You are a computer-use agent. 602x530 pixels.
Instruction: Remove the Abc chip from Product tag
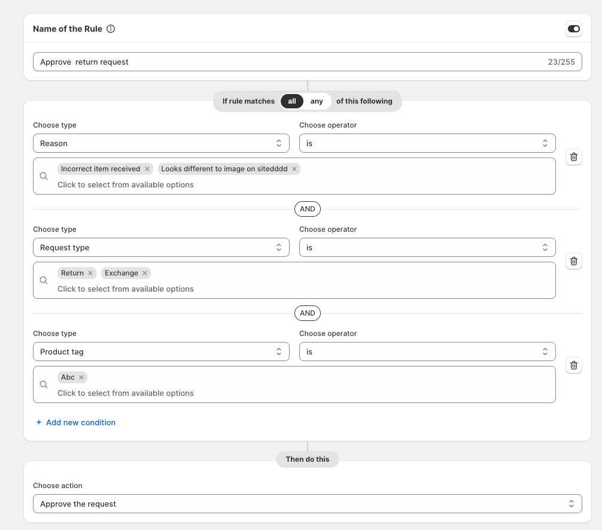(x=83, y=377)
